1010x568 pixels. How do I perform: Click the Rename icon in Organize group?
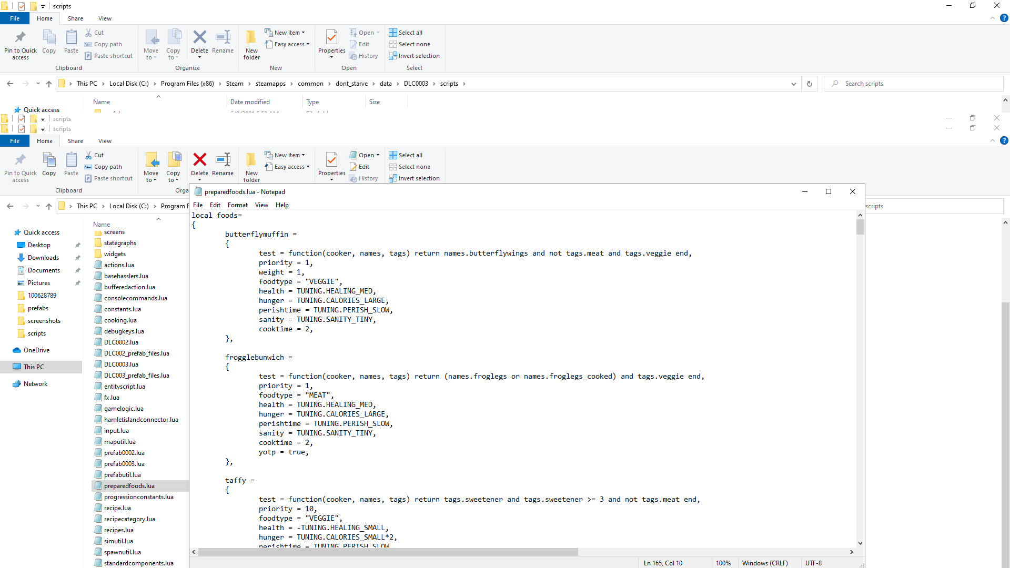coord(223,159)
